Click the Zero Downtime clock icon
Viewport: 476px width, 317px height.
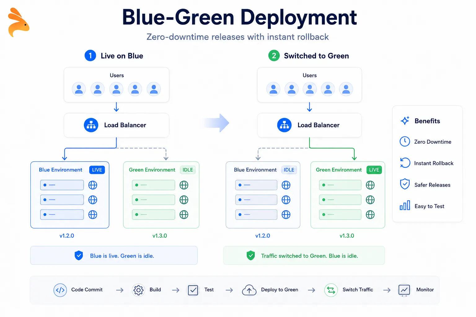[x=405, y=141]
